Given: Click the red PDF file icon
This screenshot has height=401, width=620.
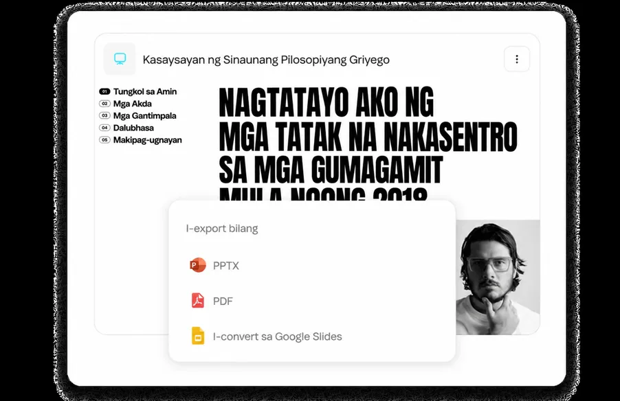Looking at the screenshot, I should (x=198, y=301).
